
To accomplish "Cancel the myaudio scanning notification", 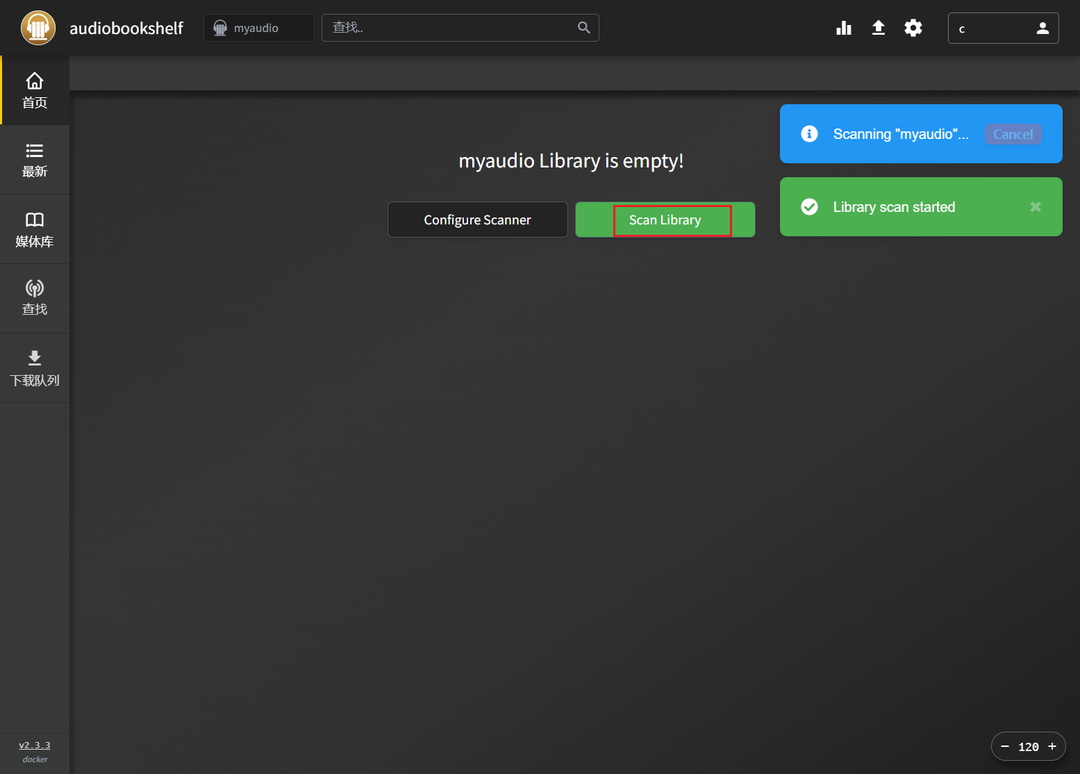I will point(1013,134).
